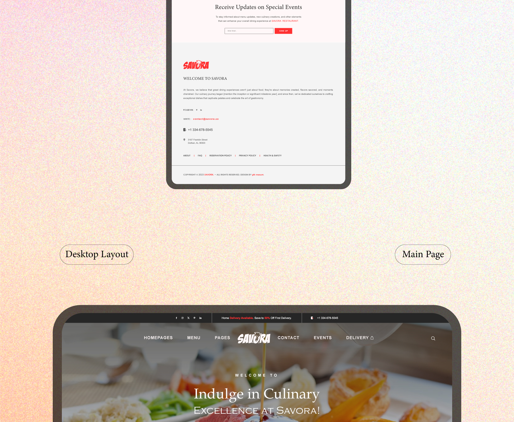Select Main Page button on screen
The width and height of the screenshot is (514, 422).
click(x=423, y=254)
